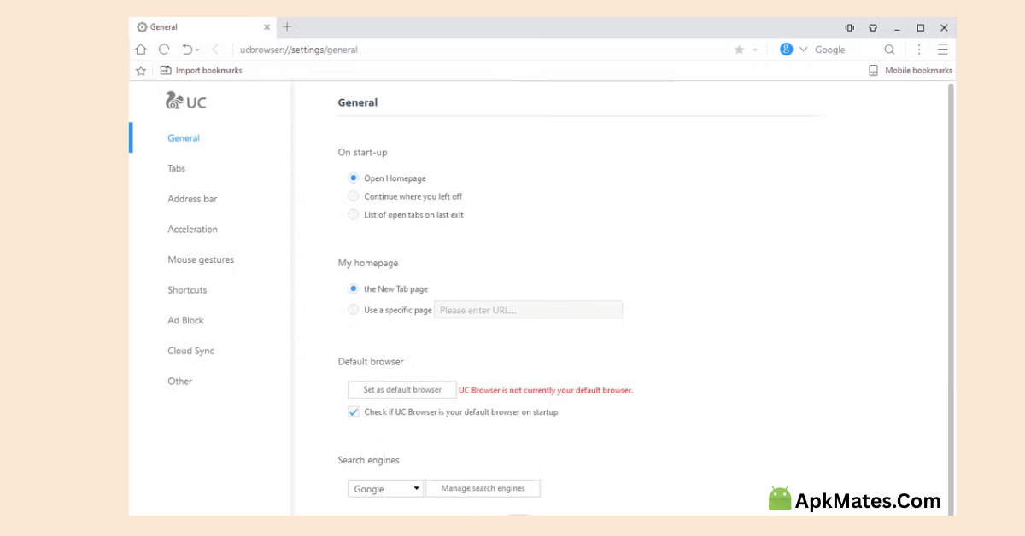Go to Mouse gestures settings

[201, 259]
